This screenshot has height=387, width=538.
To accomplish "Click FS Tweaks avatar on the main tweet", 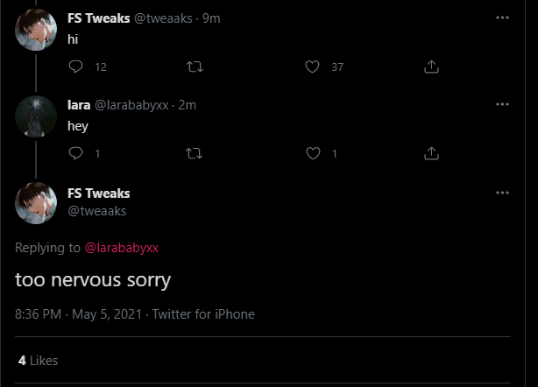I will (x=36, y=203).
